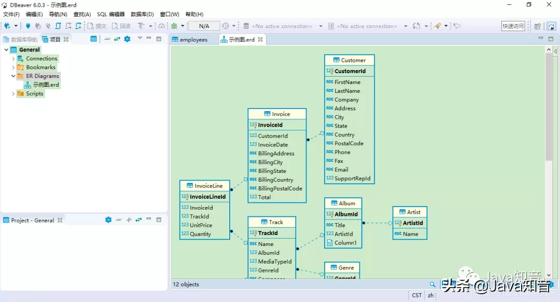The height and width of the screenshot is (302, 560).
Task: Click the recent SQL script toolbar icon
Action: click(x=68, y=26)
